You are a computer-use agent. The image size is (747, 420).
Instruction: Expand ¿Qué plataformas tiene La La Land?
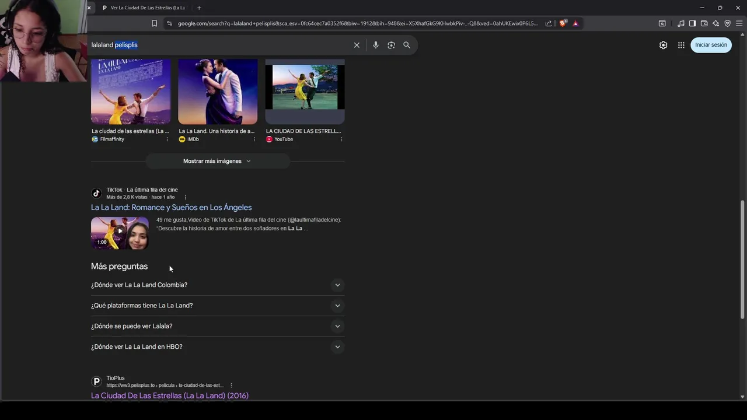217,306
